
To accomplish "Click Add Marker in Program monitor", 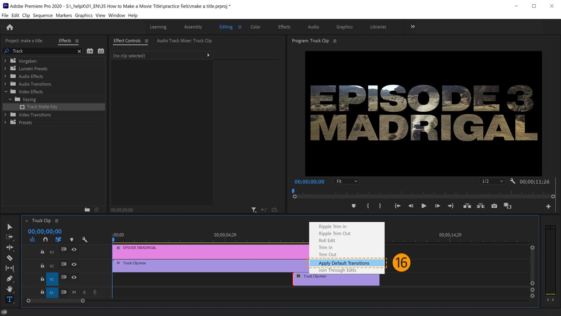I will point(354,206).
